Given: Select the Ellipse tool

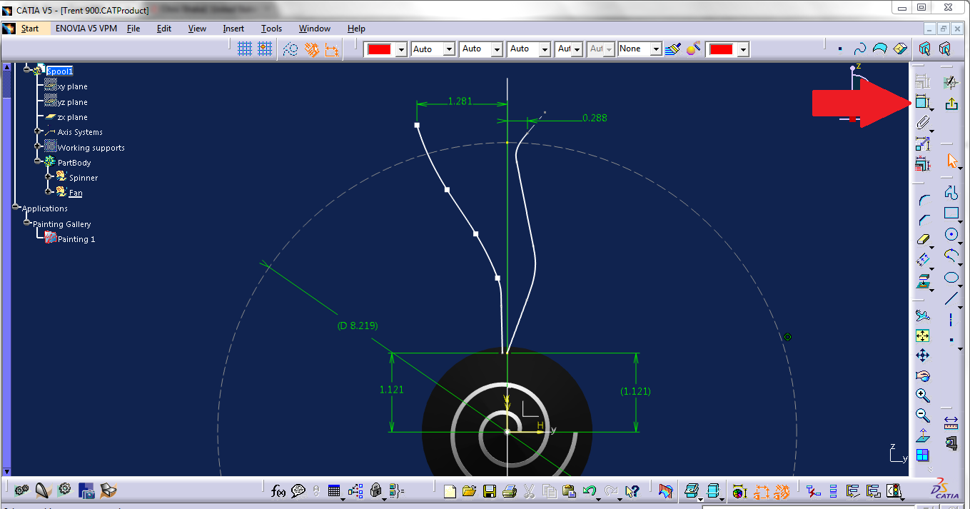Looking at the screenshot, I should click(x=951, y=277).
